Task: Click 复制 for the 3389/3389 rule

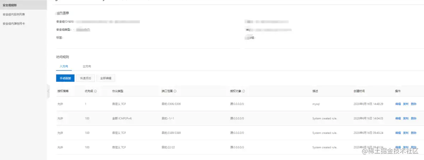Action: point(406,133)
